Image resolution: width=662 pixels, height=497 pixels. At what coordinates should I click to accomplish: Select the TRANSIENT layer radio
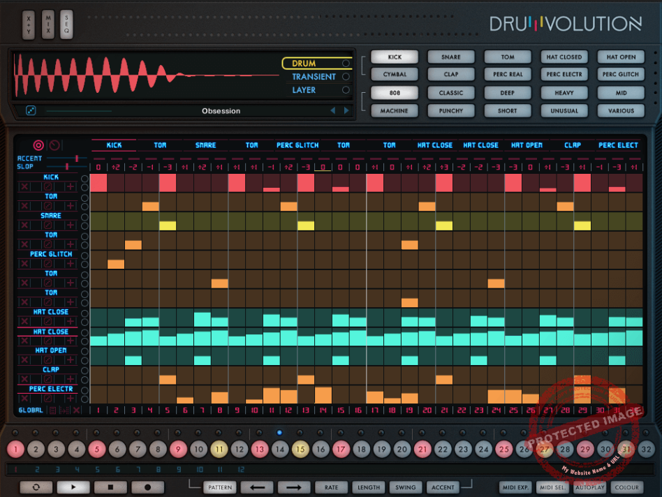coord(346,77)
